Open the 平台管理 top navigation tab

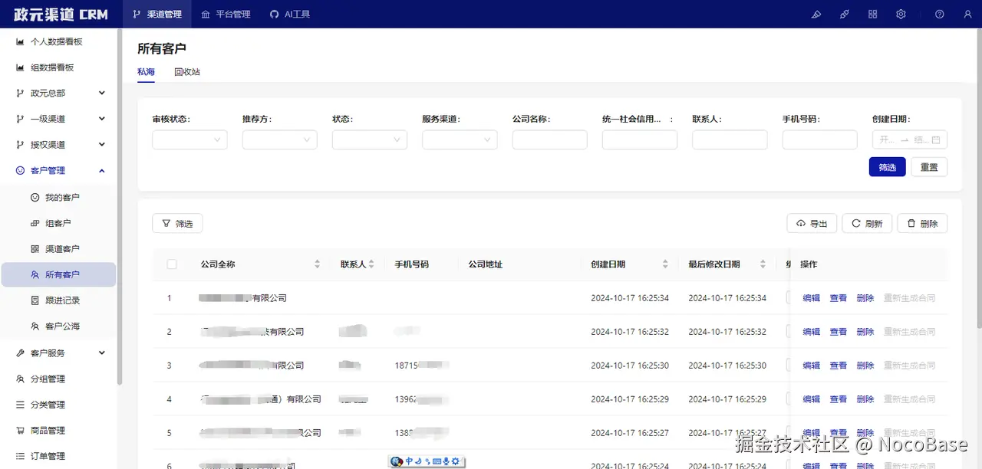226,14
